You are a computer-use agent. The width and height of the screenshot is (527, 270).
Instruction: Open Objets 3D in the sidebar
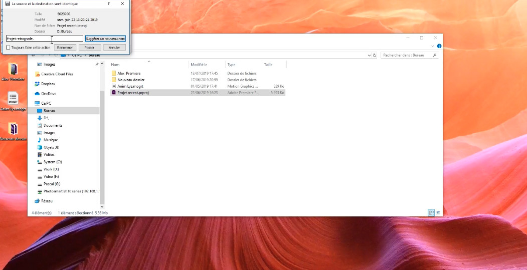tap(49, 147)
